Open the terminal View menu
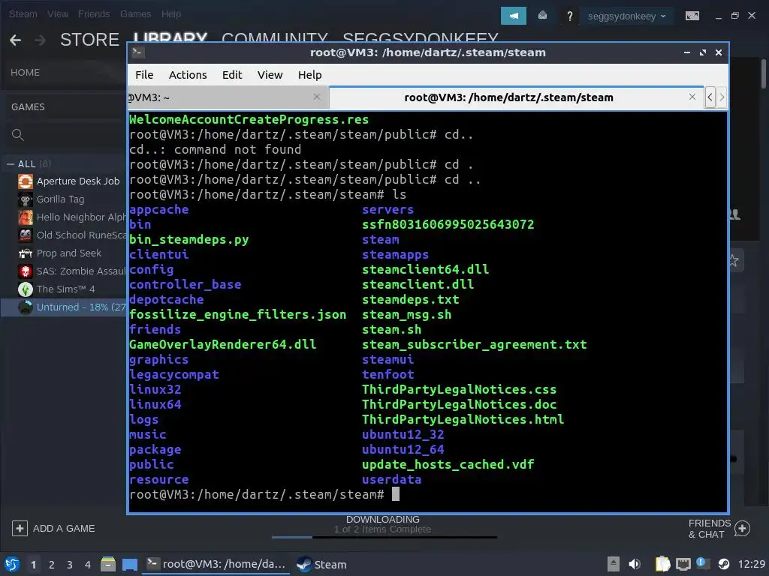This screenshot has width=769, height=576. pos(270,75)
